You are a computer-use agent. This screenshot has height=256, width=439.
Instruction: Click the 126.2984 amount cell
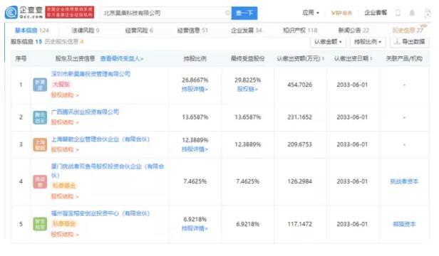[299, 181]
